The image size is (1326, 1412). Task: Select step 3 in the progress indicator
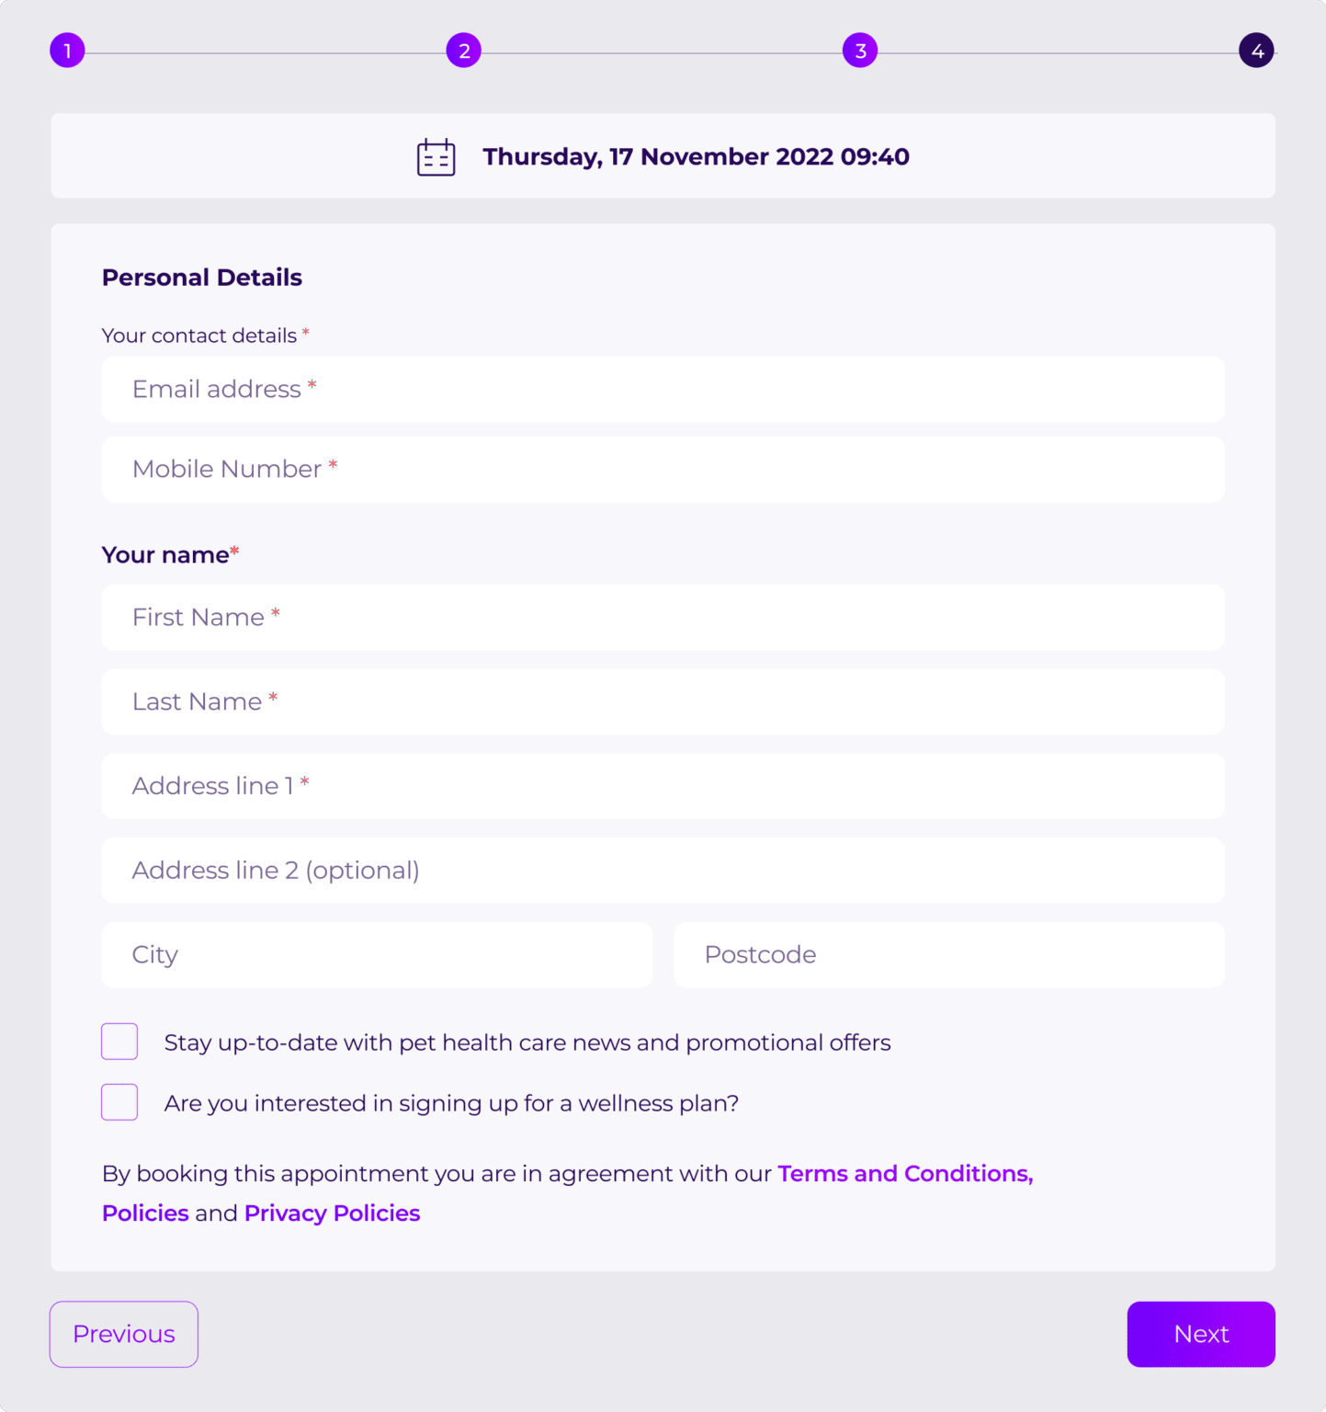click(x=860, y=51)
